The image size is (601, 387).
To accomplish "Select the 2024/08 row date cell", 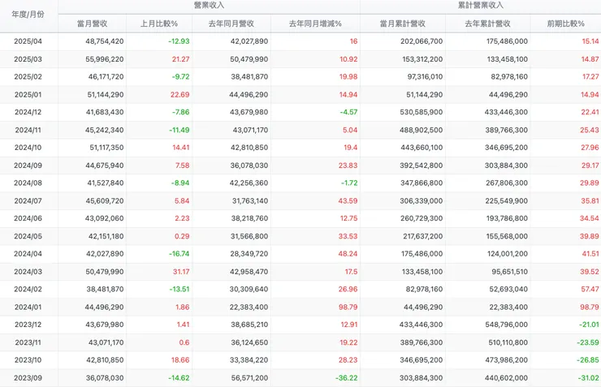I will pos(28,183).
